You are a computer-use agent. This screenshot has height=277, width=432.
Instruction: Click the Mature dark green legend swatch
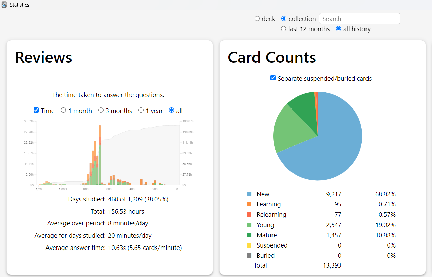249,235
